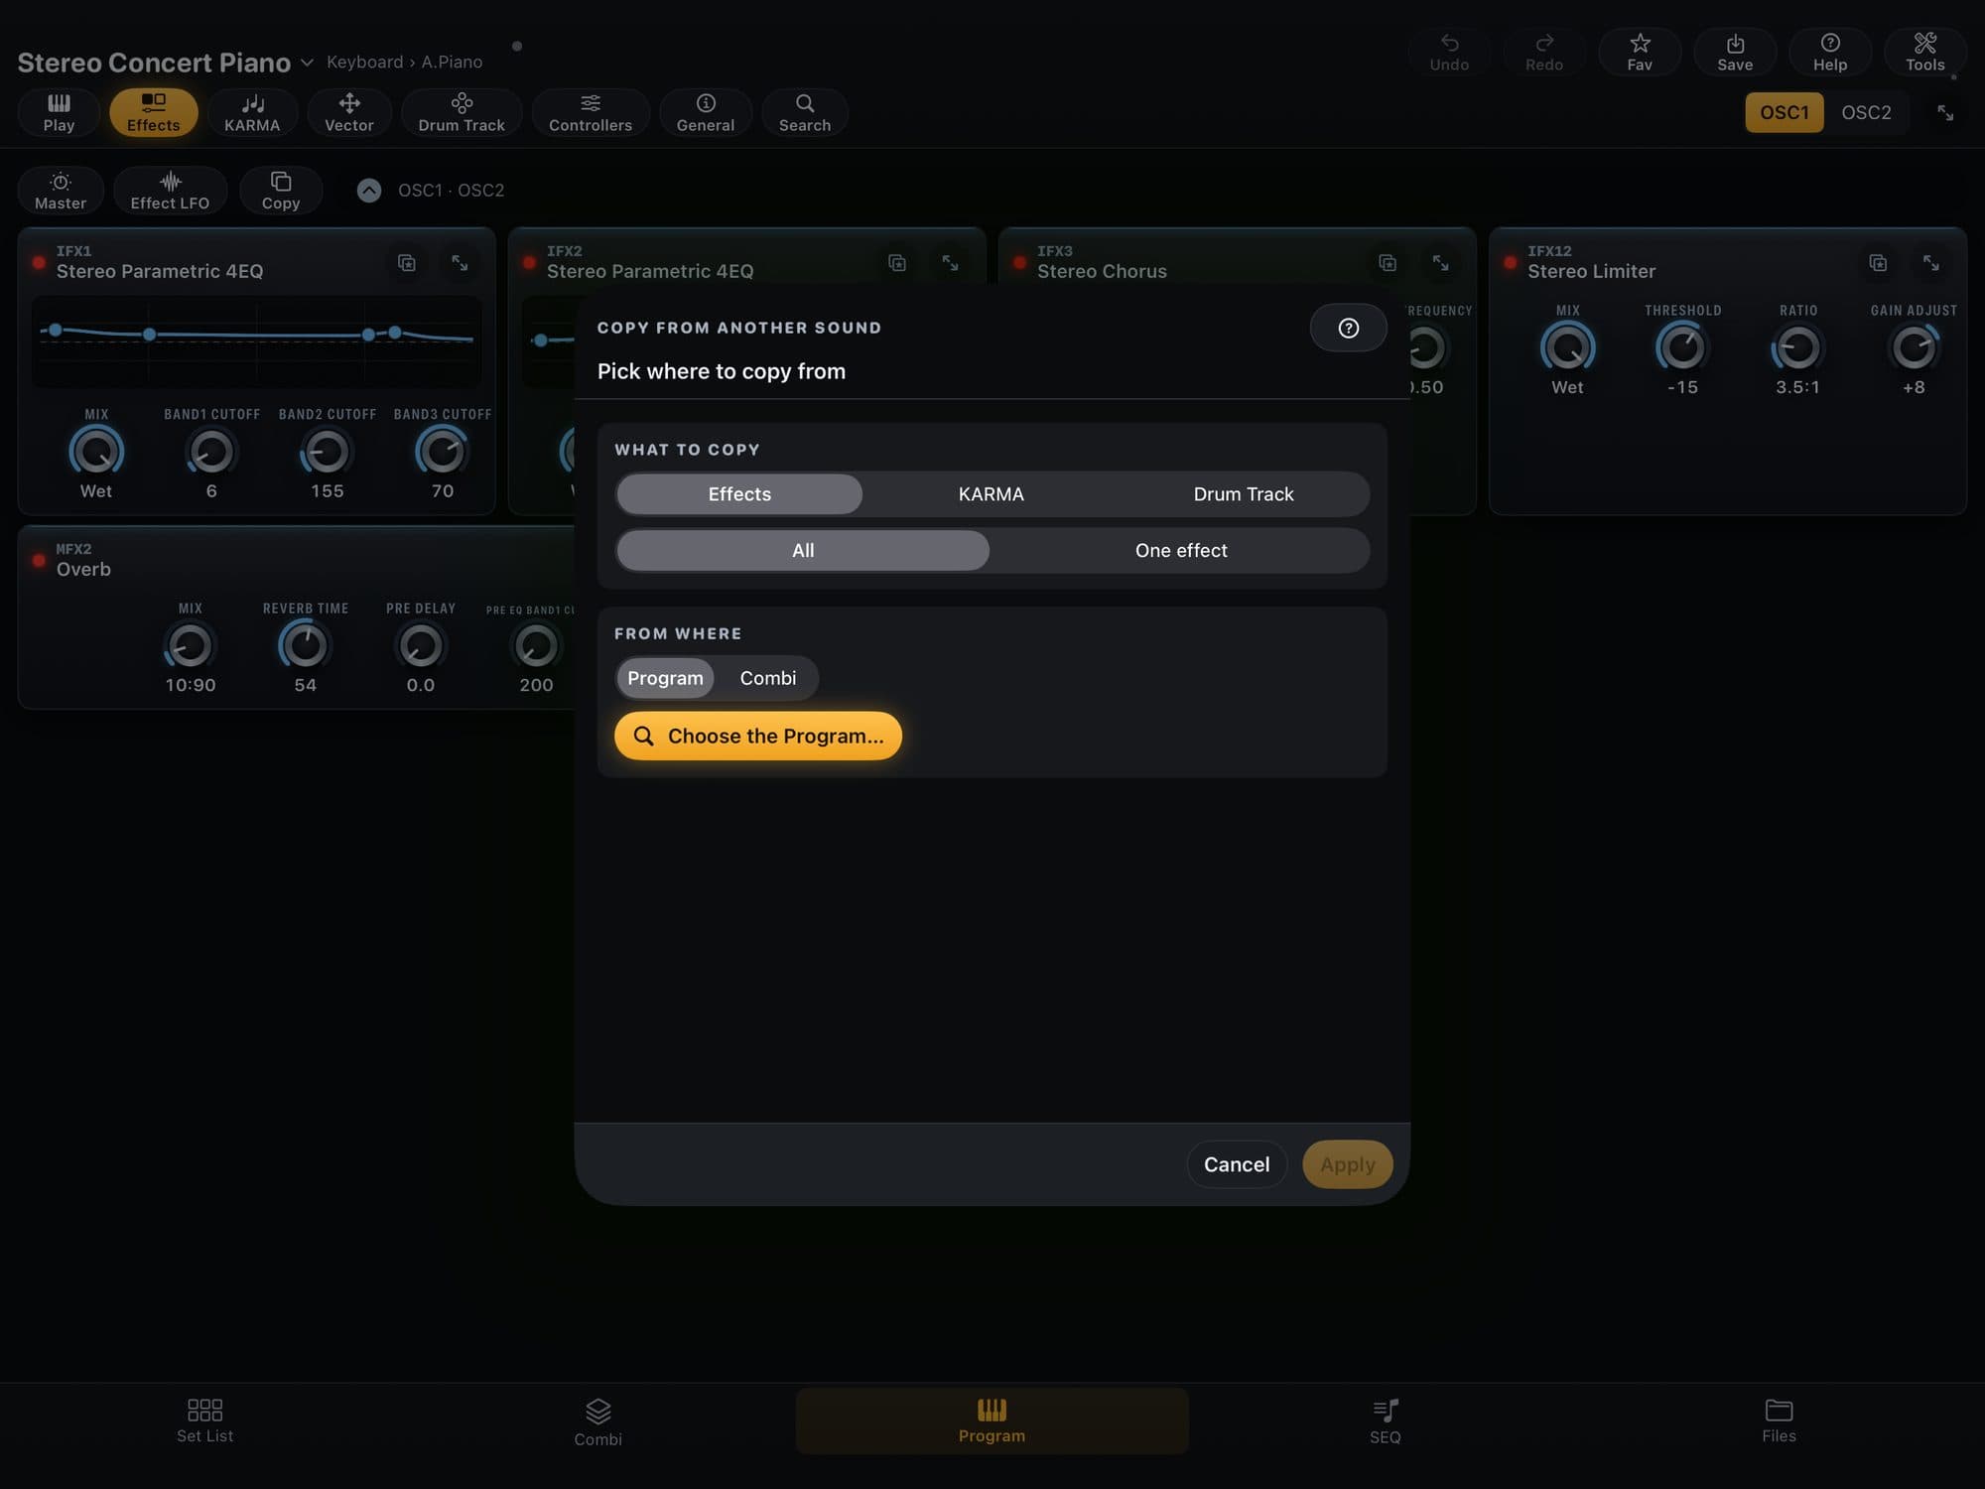Expand the IFX3 Stereo Chorus panel
This screenshot has width=1985, height=1489.
(x=1440, y=263)
